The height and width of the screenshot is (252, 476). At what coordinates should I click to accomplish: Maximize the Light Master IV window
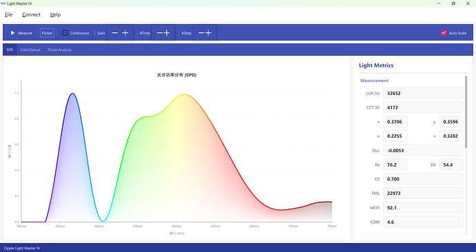(453, 3)
